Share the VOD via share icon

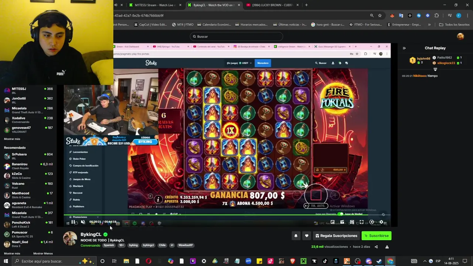pyautogui.click(x=376, y=247)
